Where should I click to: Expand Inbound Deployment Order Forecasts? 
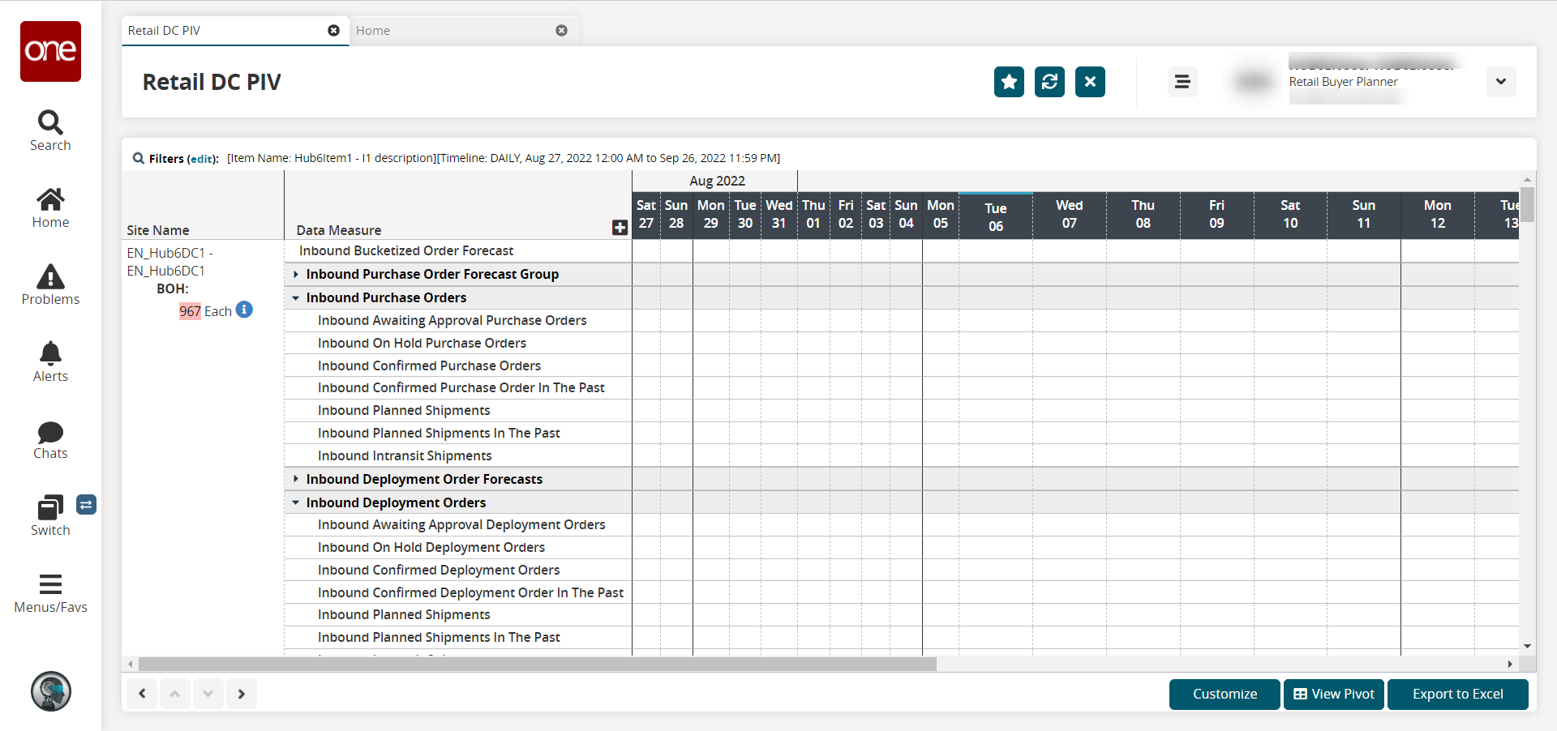(296, 480)
